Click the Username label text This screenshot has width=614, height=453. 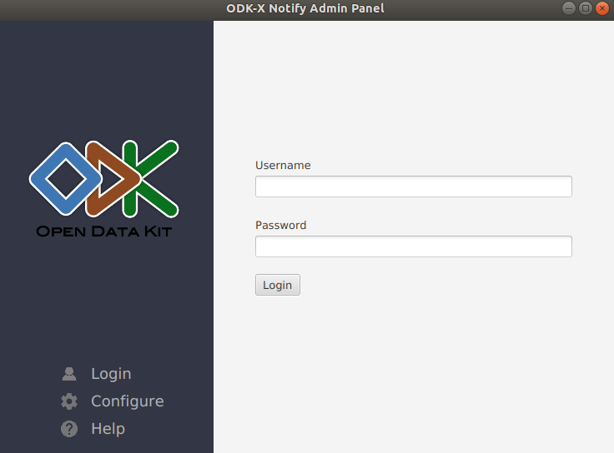283,166
